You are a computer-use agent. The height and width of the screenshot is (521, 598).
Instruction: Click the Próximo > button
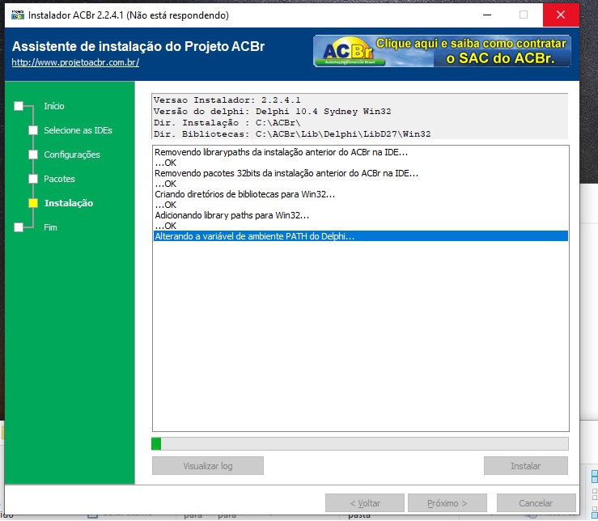[447, 503]
